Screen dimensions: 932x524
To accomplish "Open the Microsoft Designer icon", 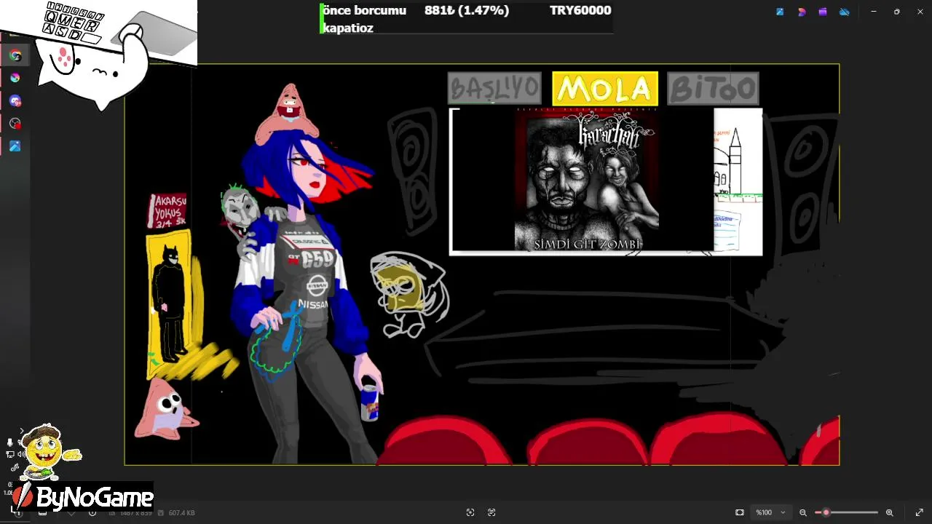I will pyautogui.click(x=802, y=12).
